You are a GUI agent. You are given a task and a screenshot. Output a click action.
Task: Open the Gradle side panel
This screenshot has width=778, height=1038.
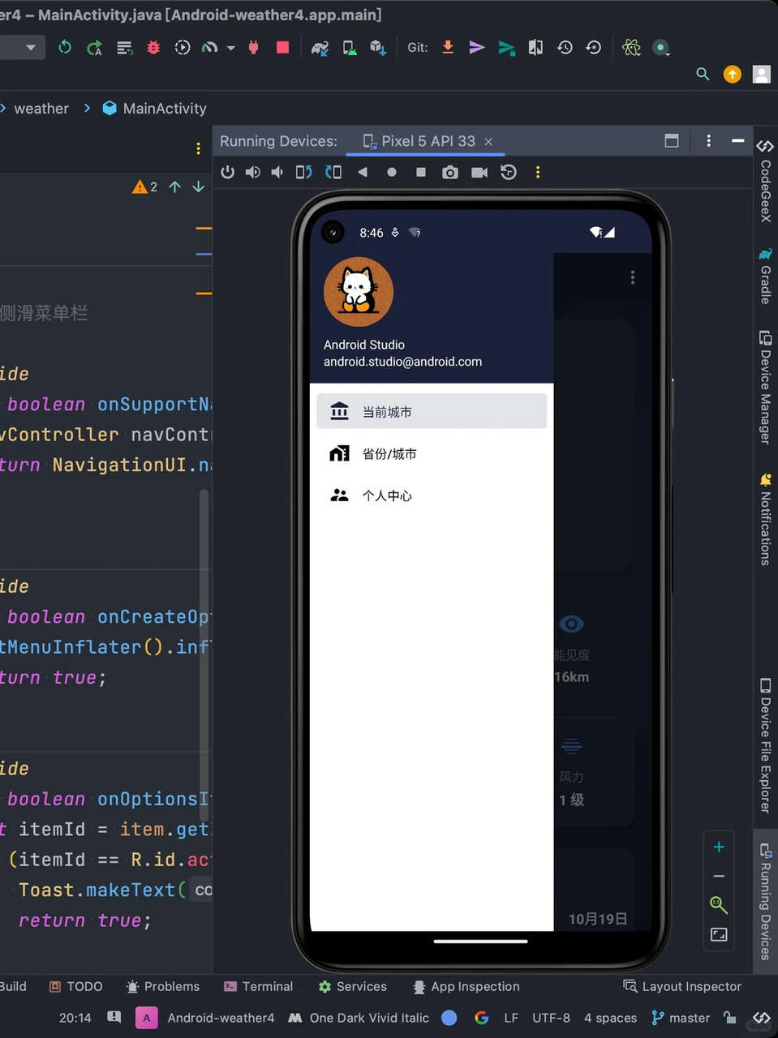[765, 276]
